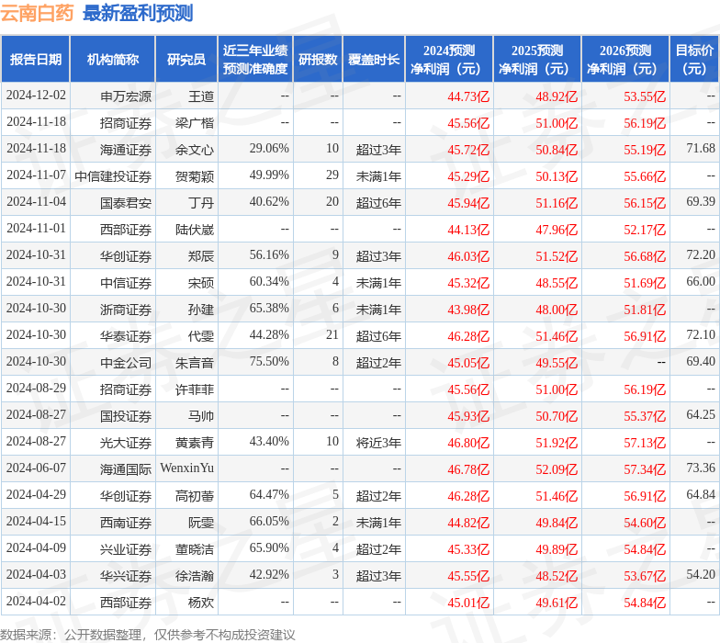Click the 2026预测净利润 column header
Viewport: 720px width, 643px height.
[x=625, y=59]
